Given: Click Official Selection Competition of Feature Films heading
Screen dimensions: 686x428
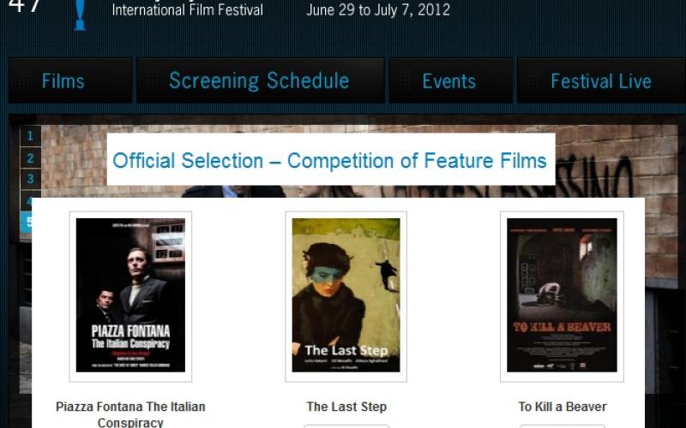Looking at the screenshot, I should tap(329, 160).
